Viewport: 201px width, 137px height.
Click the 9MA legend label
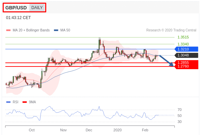coord(32,102)
